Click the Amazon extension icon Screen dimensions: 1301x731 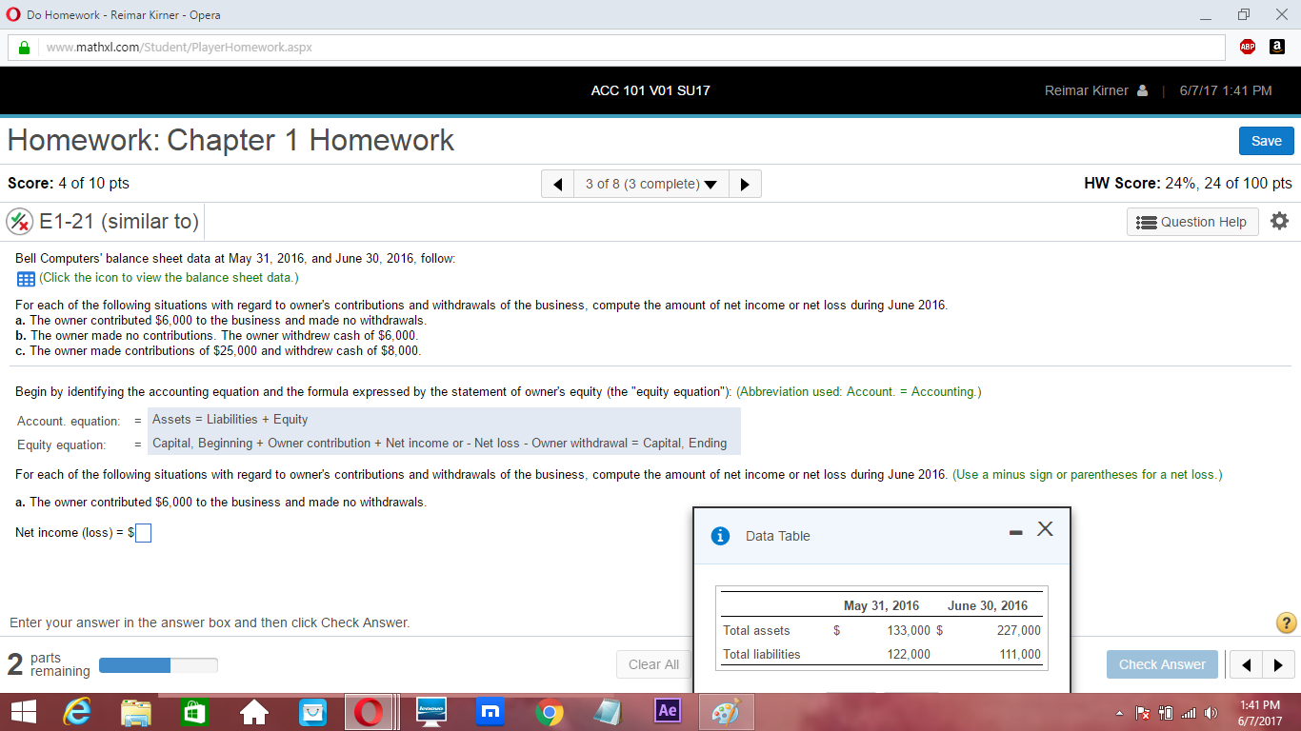(x=1278, y=47)
